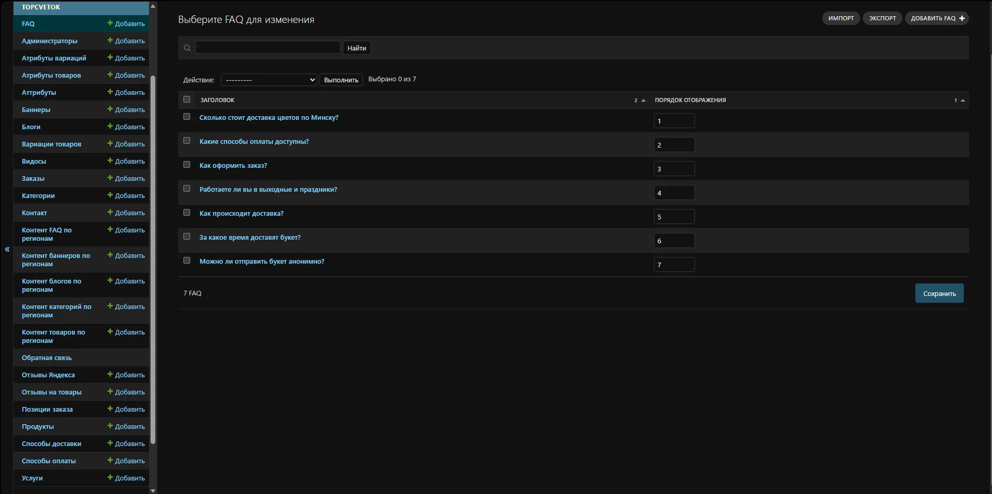Open Способы доставки sidebar section
992x494 pixels.
click(52, 443)
